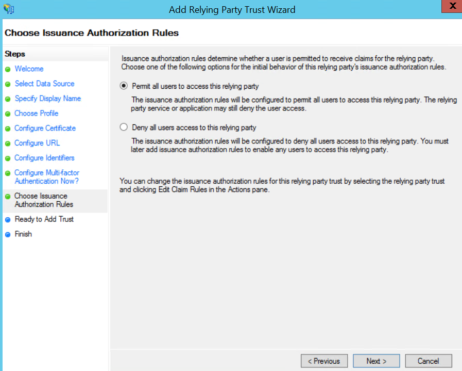
Task: Click the Previous button
Action: 324,361
